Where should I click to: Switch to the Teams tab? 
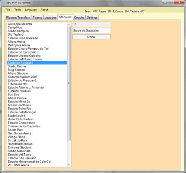pyautogui.click(x=37, y=17)
